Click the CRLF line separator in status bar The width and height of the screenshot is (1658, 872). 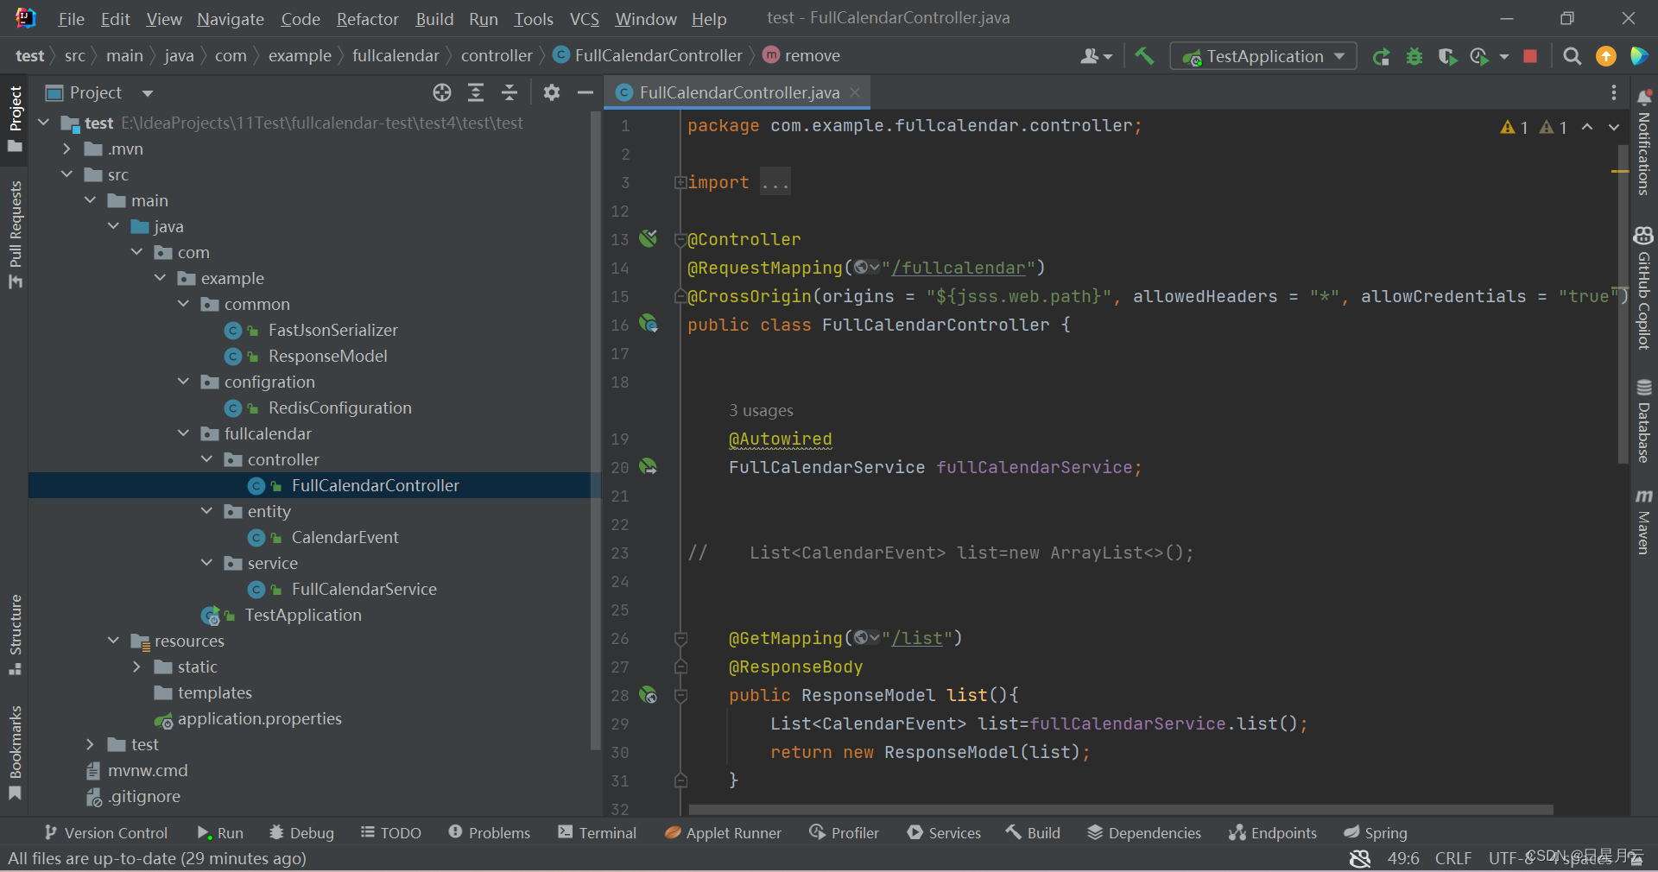[1453, 859]
